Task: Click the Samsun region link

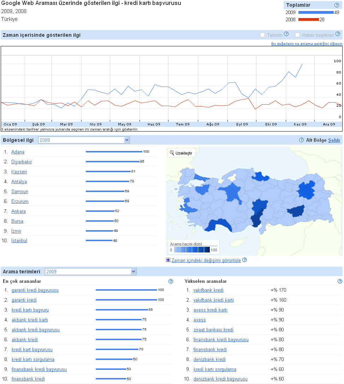Action: pos(20,192)
